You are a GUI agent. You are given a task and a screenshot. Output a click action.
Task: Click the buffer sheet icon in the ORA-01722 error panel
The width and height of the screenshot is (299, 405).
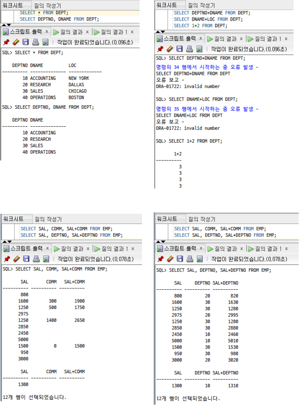[199, 49]
